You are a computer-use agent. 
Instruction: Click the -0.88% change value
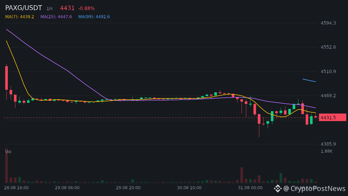point(86,8)
